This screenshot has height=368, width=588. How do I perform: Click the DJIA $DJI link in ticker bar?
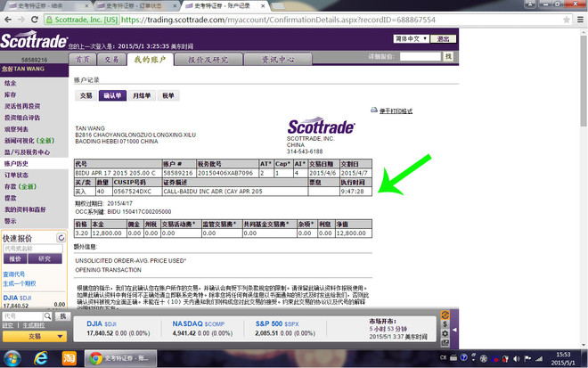102,323
